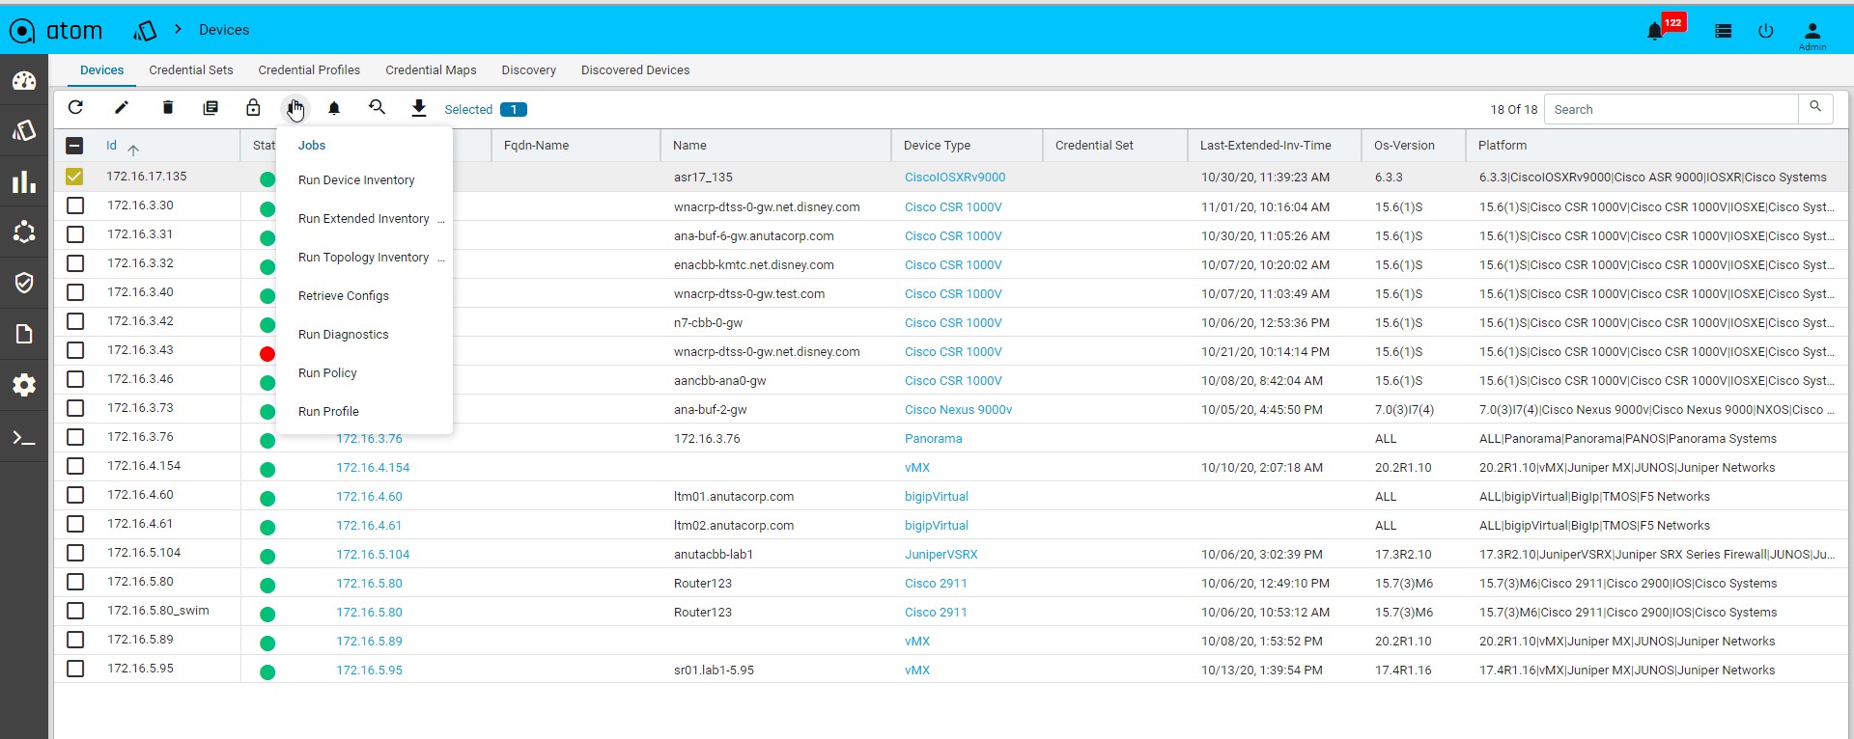The width and height of the screenshot is (1854, 739).
Task: Click the breadcrumb devices icon in header
Action: point(145,31)
